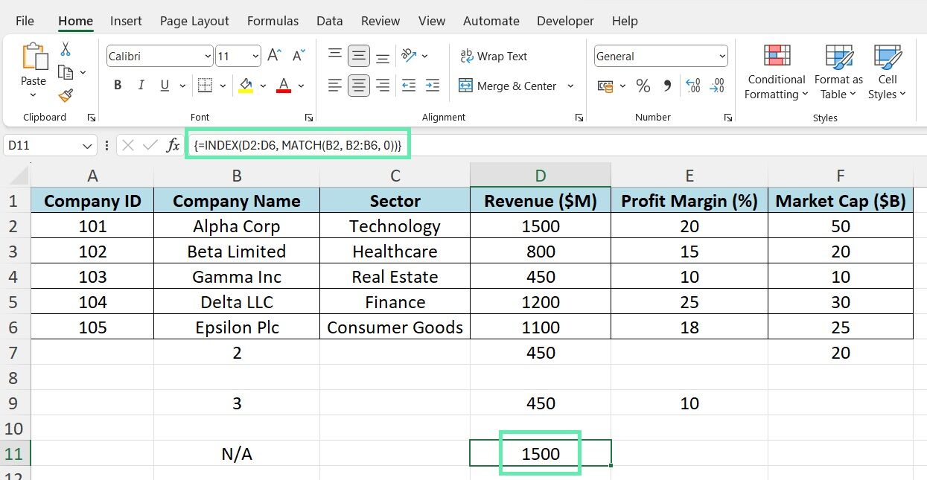
Task: Open the File tab
Action: point(25,21)
